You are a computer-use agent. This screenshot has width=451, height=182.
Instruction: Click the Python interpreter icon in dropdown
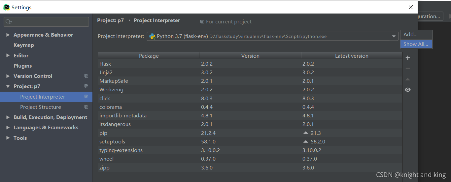152,36
